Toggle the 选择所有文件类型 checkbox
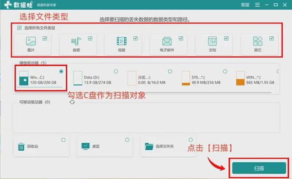Screen dimensions: 292x179 click(x=19, y=28)
